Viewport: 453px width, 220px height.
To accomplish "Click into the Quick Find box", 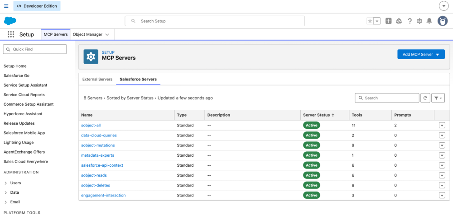I will (x=35, y=49).
